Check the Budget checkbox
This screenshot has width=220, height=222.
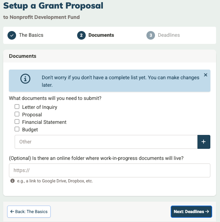[17, 129]
